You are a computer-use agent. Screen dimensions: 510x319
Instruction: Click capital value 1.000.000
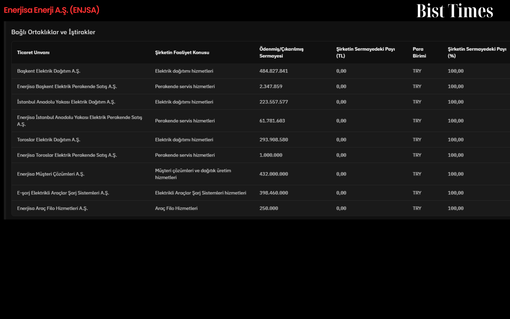pyautogui.click(x=271, y=155)
